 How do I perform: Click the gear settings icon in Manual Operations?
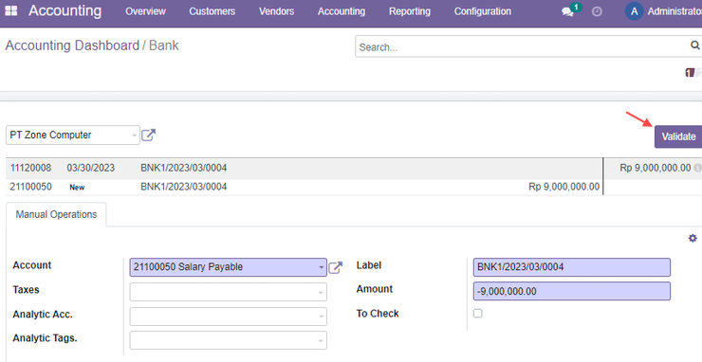(x=693, y=238)
